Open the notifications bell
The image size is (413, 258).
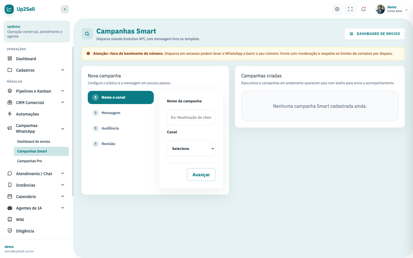pyautogui.click(x=363, y=9)
